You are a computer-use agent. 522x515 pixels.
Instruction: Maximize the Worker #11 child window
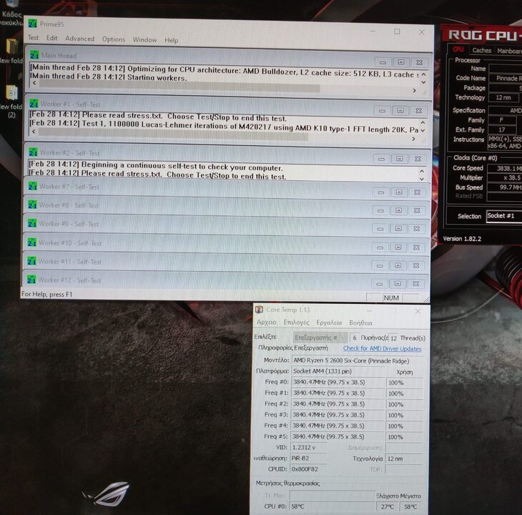(398, 265)
